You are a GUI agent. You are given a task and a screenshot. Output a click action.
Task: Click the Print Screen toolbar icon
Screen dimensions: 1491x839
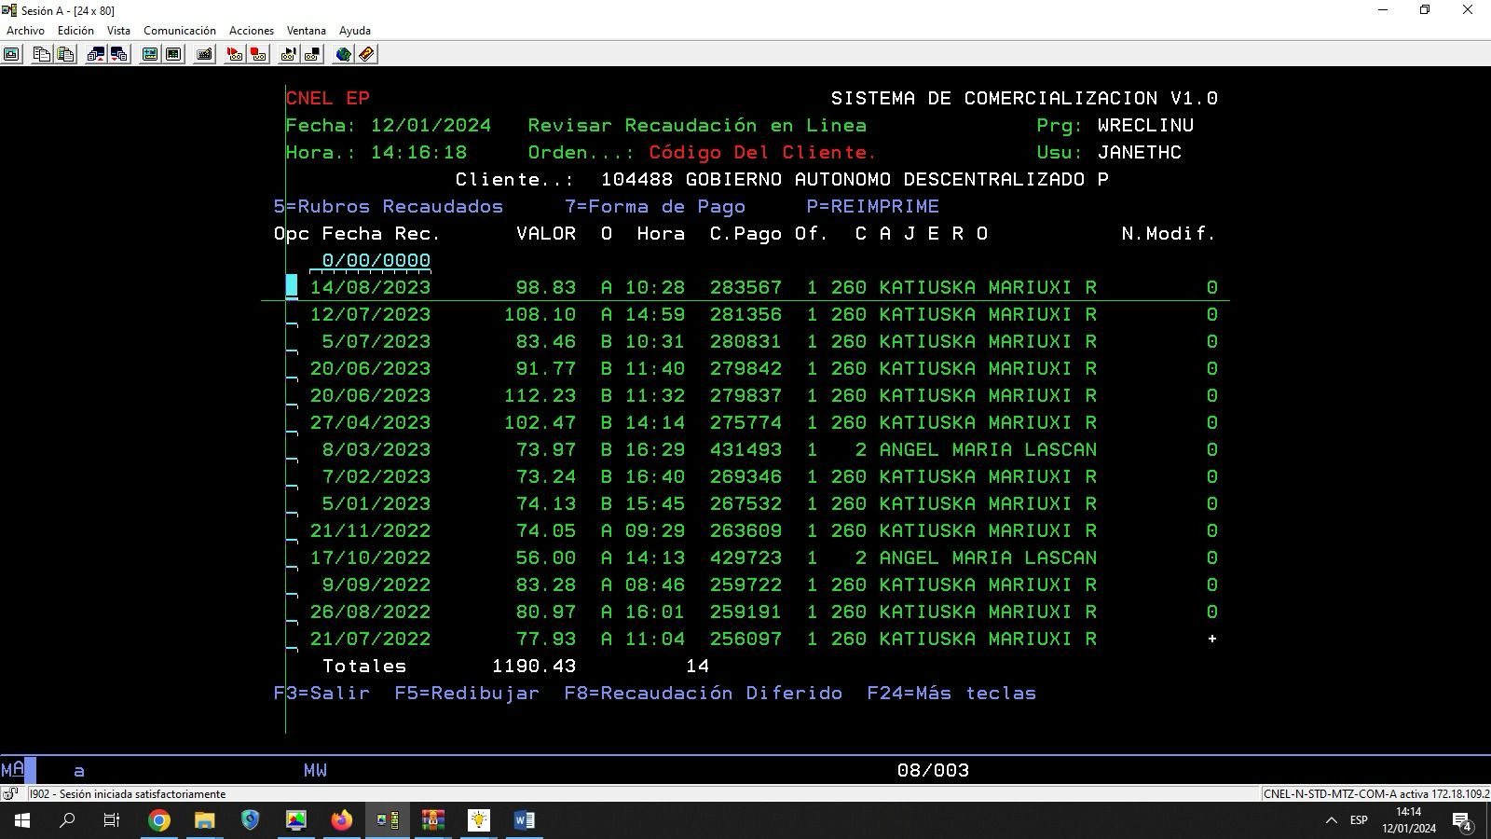(x=11, y=54)
